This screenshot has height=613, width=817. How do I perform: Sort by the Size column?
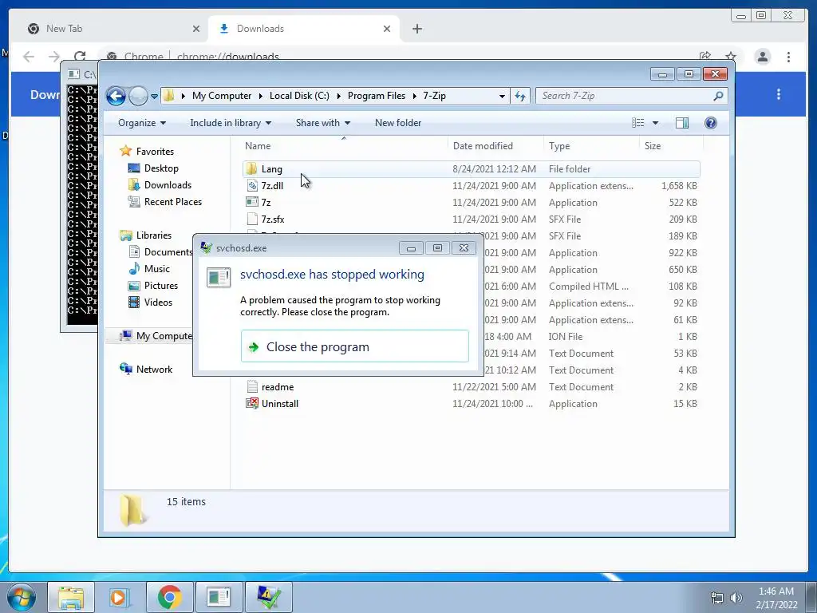click(653, 146)
